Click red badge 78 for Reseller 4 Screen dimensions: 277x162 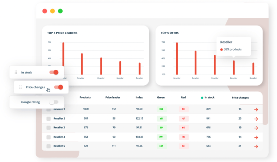[x=184, y=137]
